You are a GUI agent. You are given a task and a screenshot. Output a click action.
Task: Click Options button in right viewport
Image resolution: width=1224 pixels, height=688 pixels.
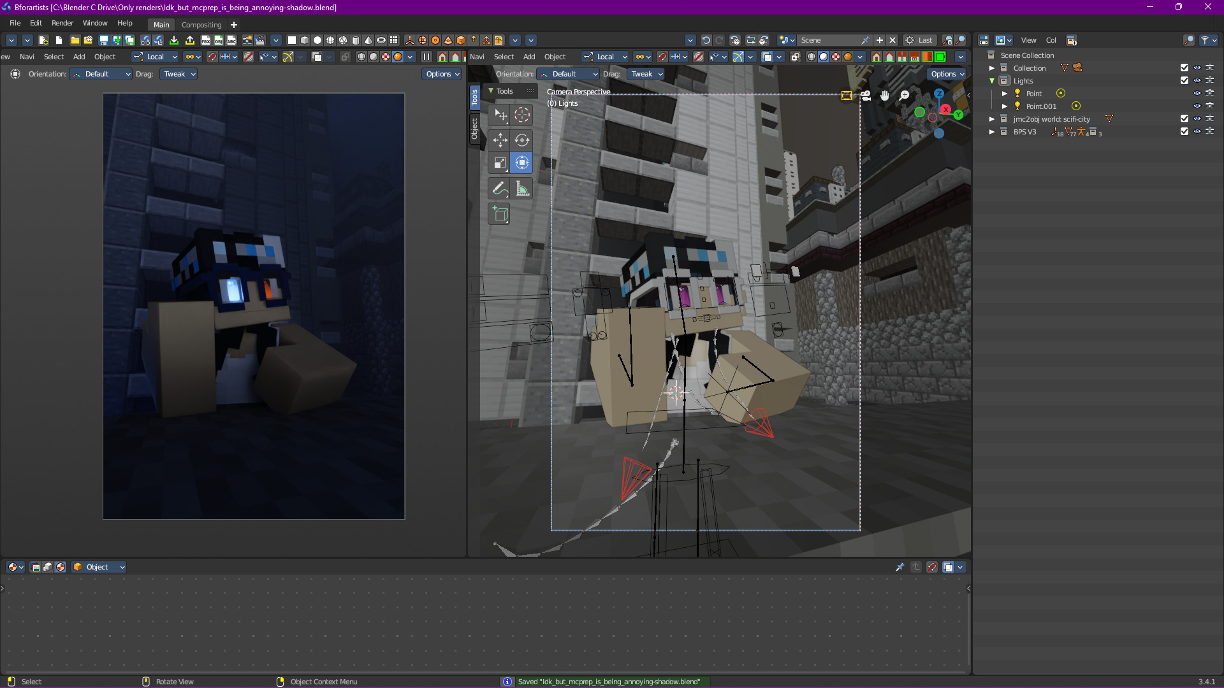click(x=947, y=74)
